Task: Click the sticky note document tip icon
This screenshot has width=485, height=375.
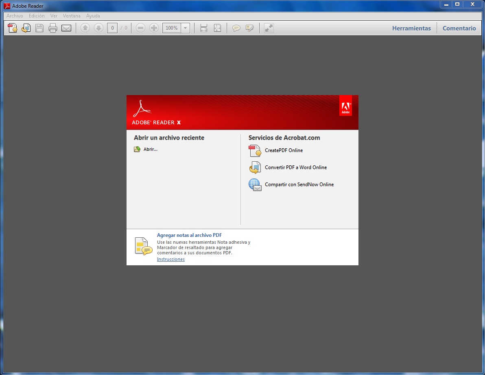Action: [x=144, y=246]
